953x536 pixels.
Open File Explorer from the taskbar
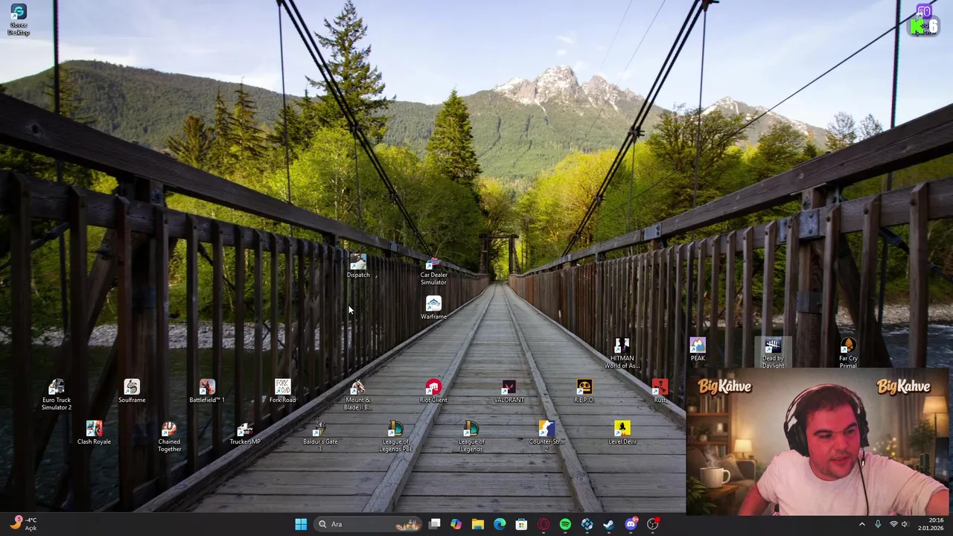click(x=478, y=524)
